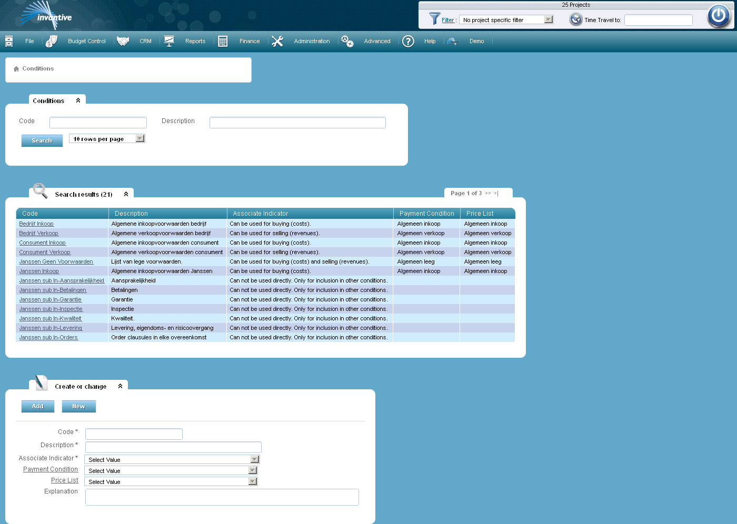
Task: Click the Search button
Action: (x=42, y=140)
